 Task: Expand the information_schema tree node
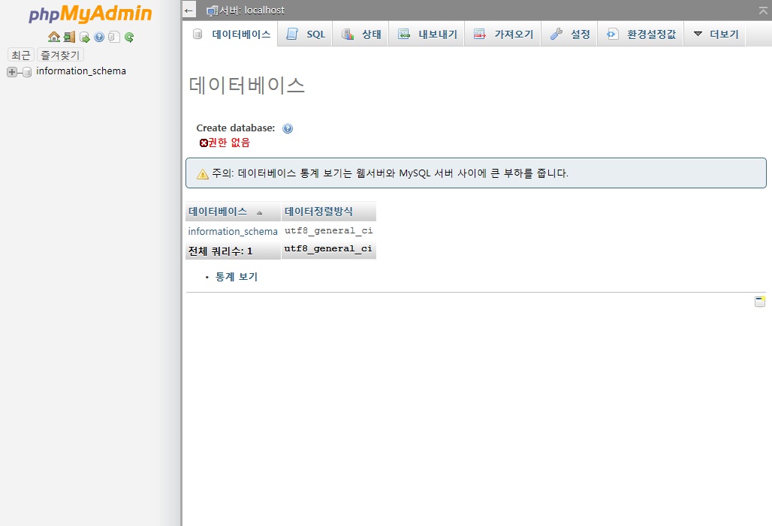coord(12,72)
